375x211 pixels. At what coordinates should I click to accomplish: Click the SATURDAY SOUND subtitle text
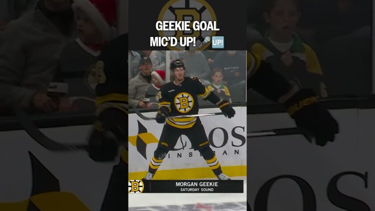(x=197, y=190)
